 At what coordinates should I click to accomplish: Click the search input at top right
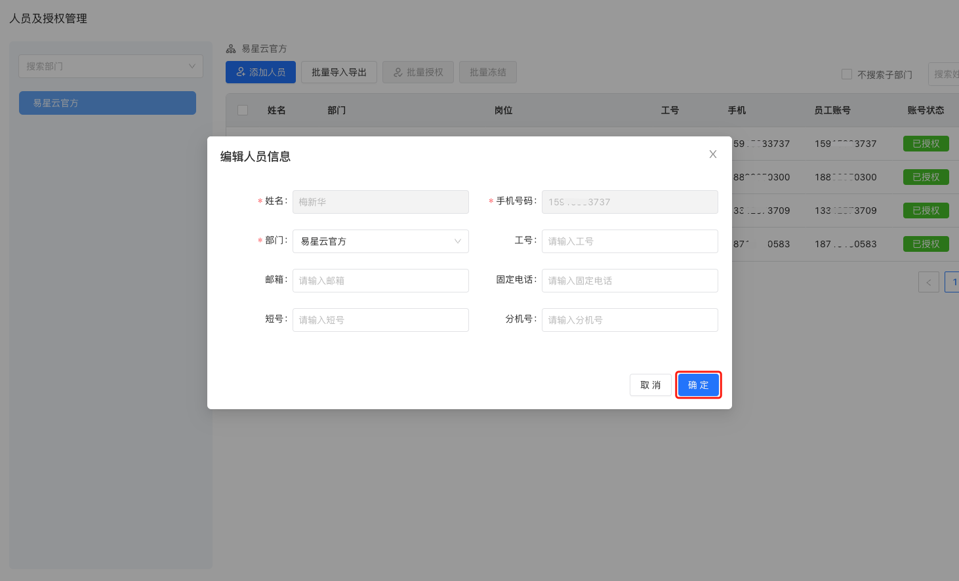coord(944,74)
